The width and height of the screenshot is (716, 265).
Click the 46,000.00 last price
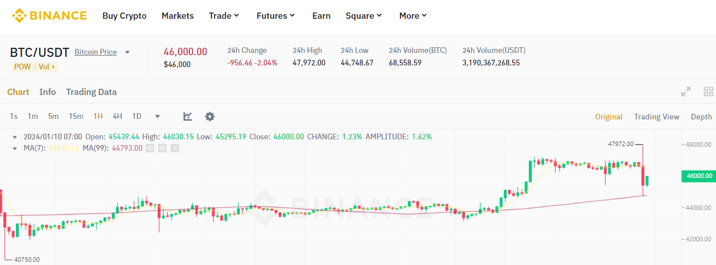click(x=185, y=52)
